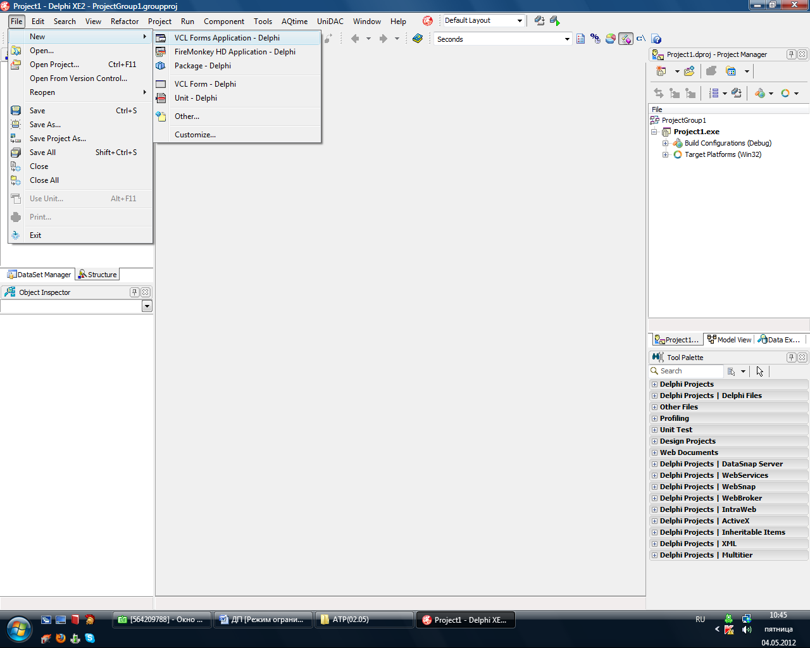Click the back navigation arrow

pyautogui.click(x=355, y=39)
